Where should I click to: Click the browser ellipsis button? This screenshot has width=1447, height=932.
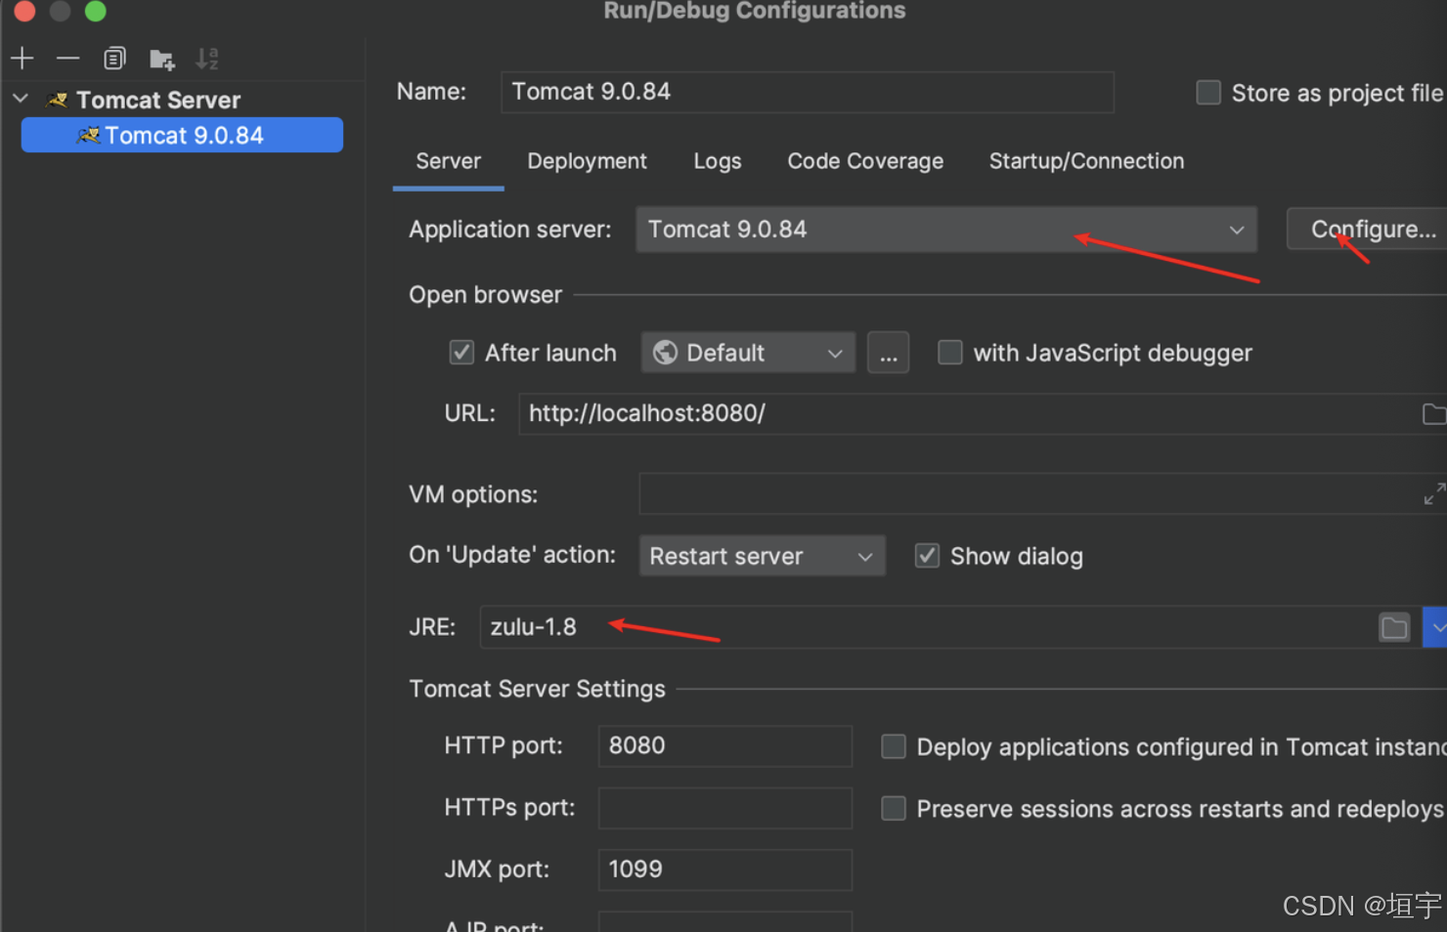pos(888,353)
